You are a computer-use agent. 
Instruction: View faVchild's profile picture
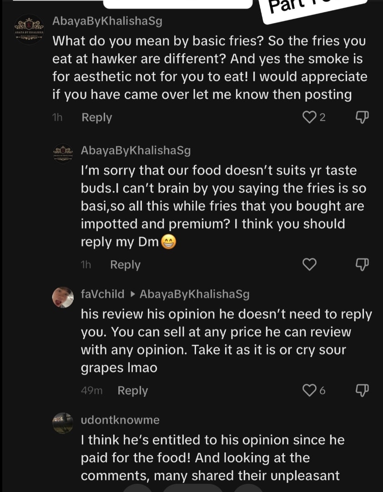click(63, 297)
